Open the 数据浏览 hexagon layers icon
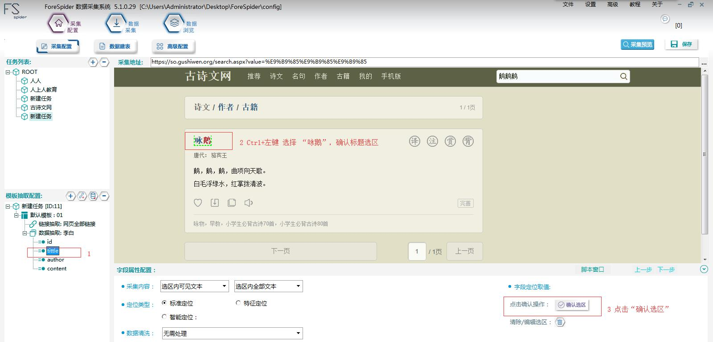Screen dimensions: 713x342 click(174, 24)
